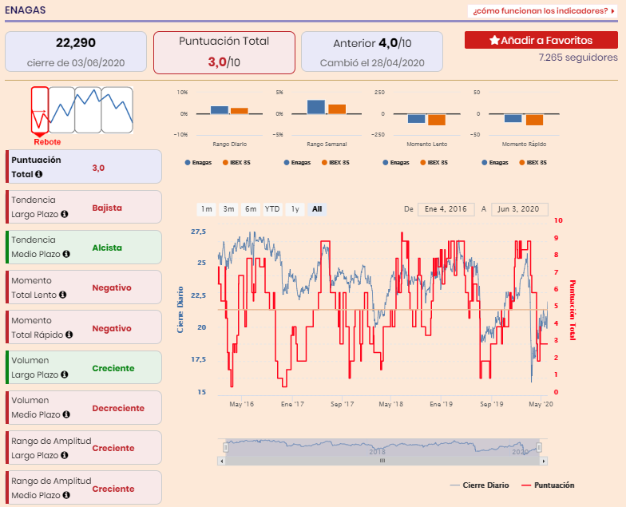This screenshot has width=626, height=507.
Task: Click the 22,290 closing price box
Action: pyautogui.click(x=76, y=52)
